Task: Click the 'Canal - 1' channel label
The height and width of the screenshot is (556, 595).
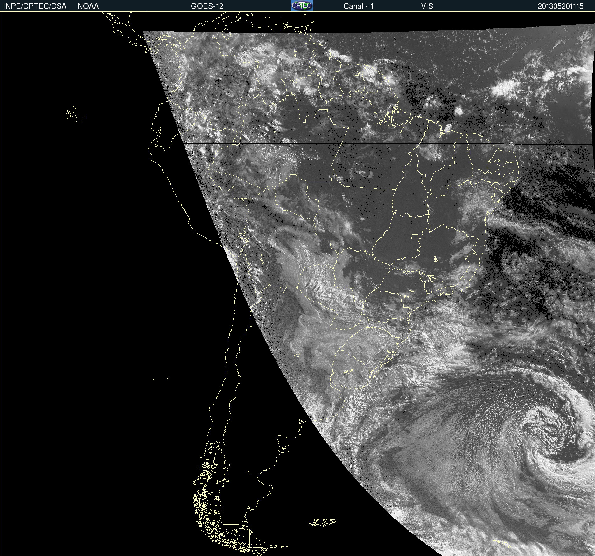Action: tap(359, 6)
